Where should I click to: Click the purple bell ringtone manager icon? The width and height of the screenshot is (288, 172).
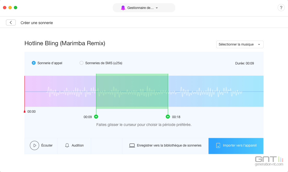pos(123,8)
